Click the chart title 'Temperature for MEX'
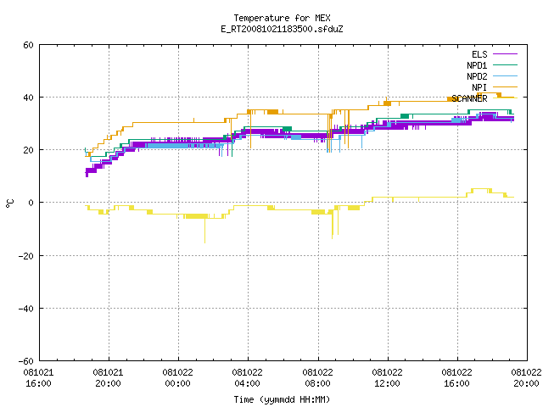This screenshot has width=543, height=407. [x=282, y=18]
